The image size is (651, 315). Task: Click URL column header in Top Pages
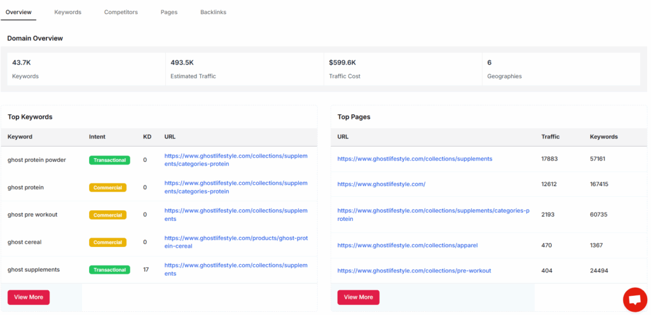pos(343,137)
